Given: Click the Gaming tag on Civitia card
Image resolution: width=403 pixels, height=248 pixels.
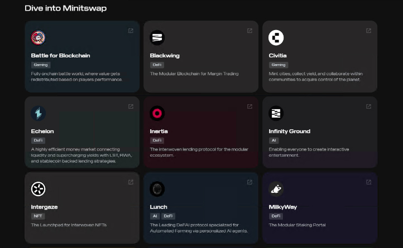Looking at the screenshot, I should [x=278, y=65].
